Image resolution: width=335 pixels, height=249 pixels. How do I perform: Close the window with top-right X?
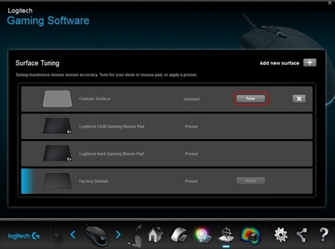[x=330, y=3]
